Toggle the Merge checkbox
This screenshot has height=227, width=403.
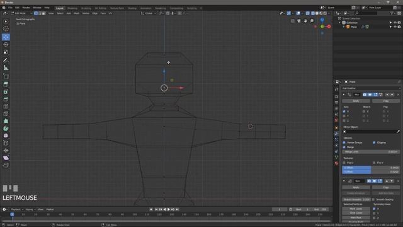pyautogui.click(x=344, y=147)
